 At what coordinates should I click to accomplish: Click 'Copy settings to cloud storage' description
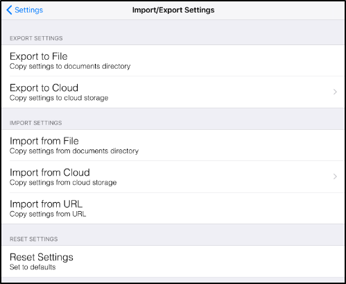pos(59,98)
